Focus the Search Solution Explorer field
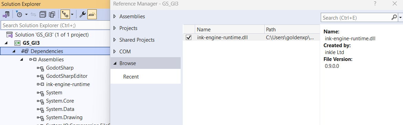Image resolution: width=403 pixels, height=125 pixels. coord(55,25)
